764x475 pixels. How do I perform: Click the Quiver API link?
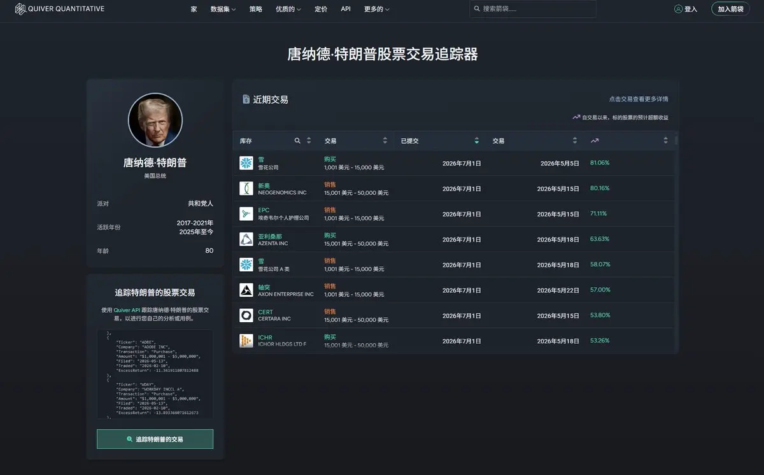point(127,309)
